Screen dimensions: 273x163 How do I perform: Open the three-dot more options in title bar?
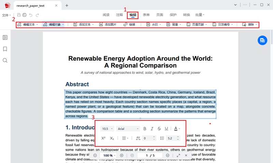[245, 5]
